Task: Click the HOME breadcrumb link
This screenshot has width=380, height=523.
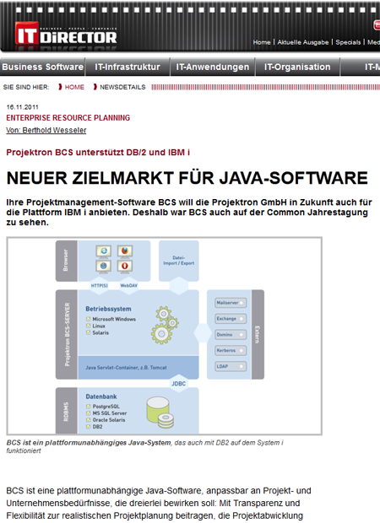Action: point(74,87)
